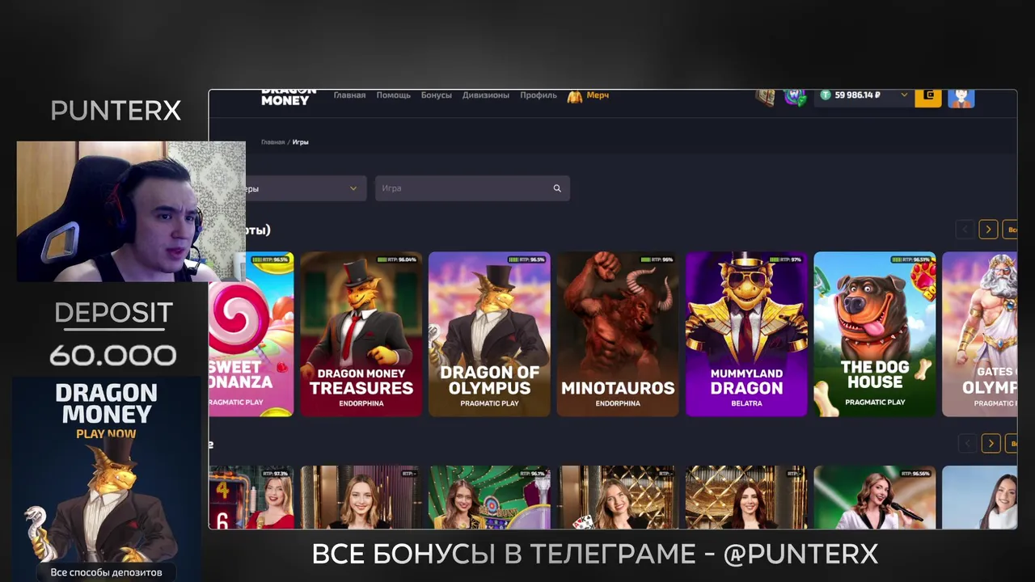Open the Minotauros game card

coord(618,334)
